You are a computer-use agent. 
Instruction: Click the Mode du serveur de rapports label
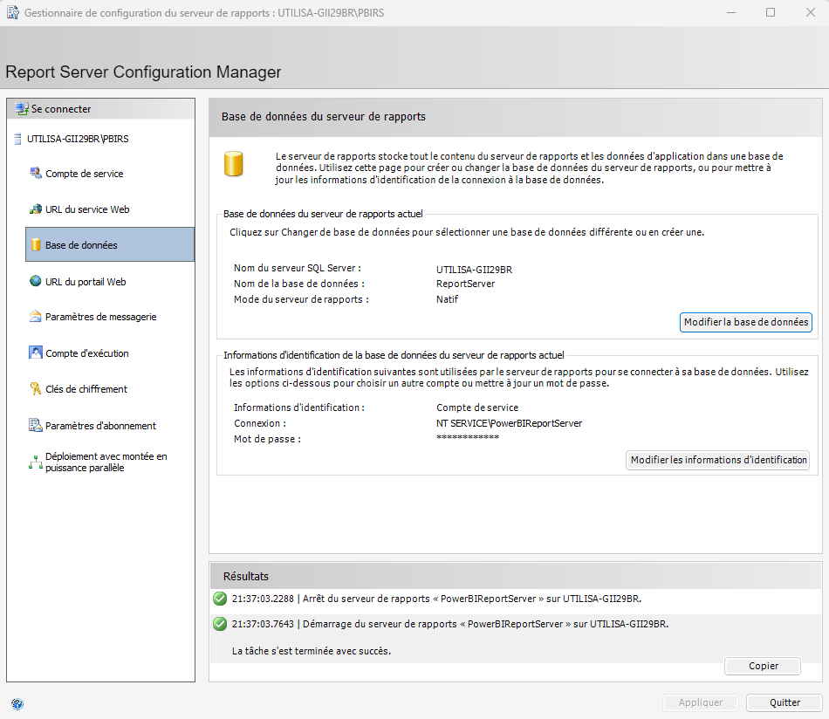pyautogui.click(x=301, y=299)
